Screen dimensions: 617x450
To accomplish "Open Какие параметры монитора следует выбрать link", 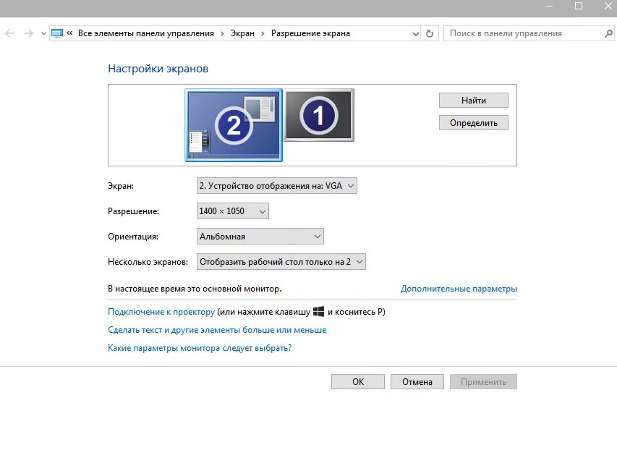I will click(200, 348).
